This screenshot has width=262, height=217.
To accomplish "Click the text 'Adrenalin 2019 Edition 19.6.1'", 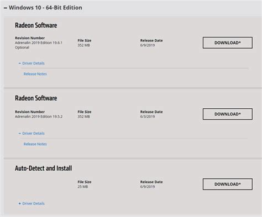I will pos(39,43).
